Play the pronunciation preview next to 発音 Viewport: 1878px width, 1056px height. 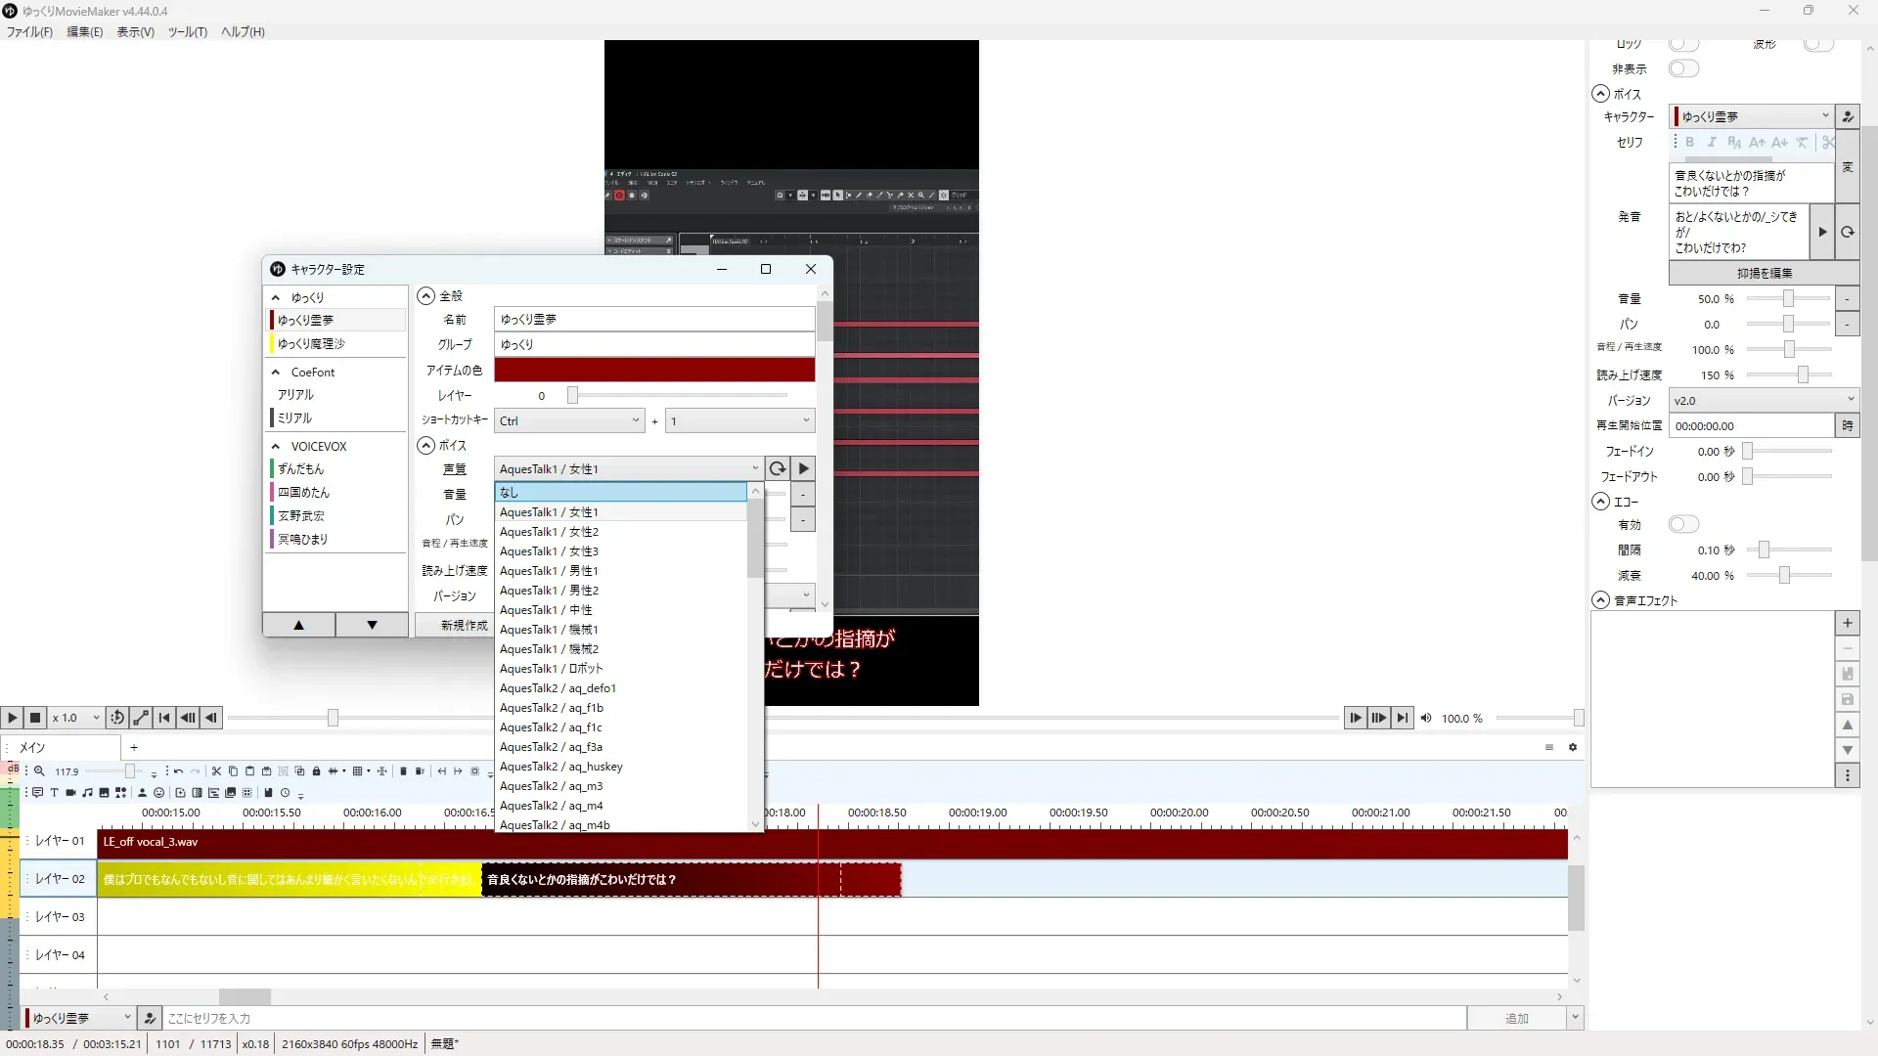tap(1821, 232)
